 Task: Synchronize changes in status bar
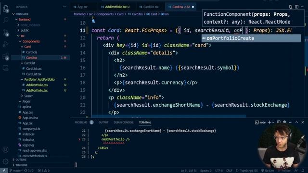coord(29,171)
